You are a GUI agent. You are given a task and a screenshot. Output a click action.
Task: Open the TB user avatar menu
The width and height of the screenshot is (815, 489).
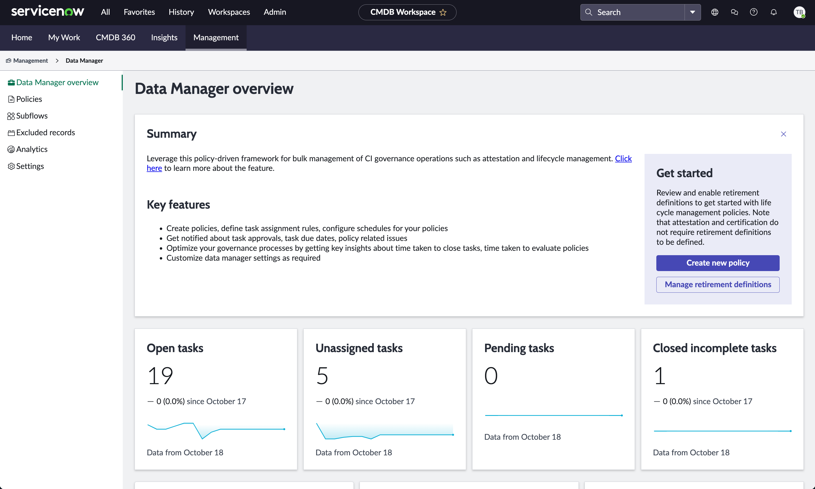[x=799, y=12]
